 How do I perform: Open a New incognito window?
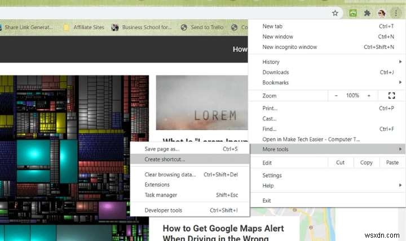click(x=326, y=47)
